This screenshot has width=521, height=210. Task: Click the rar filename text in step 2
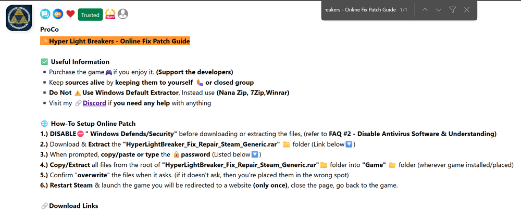[202, 145]
